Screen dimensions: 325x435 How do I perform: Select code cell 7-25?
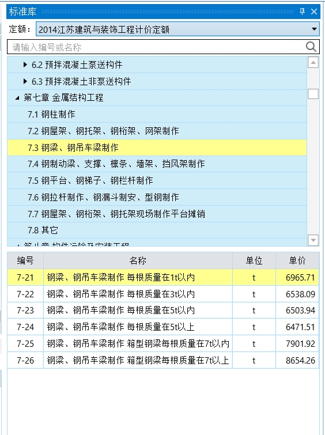click(x=25, y=344)
